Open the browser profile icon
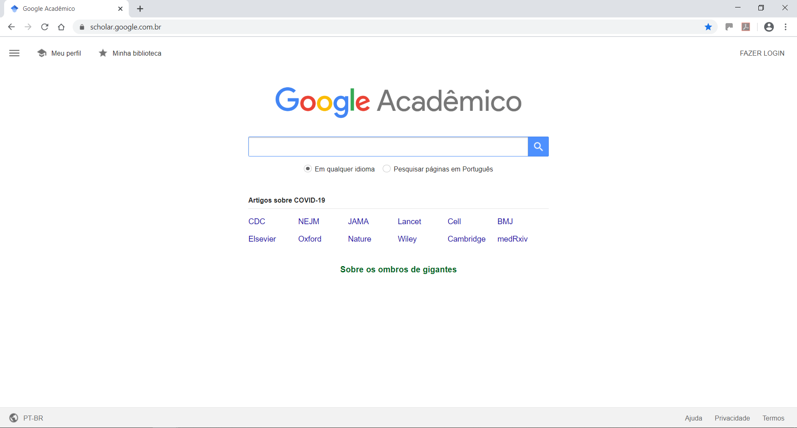The width and height of the screenshot is (797, 428). click(769, 27)
